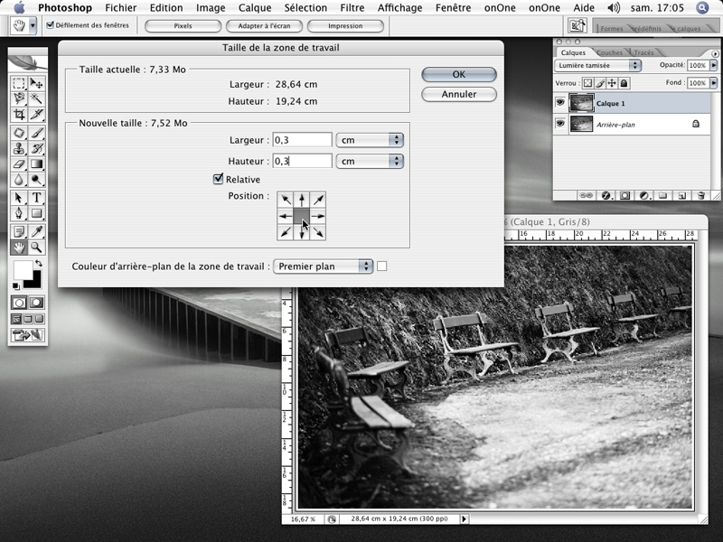Toggle Défilement des fenêtres checkbox
Viewport: 723px width, 542px height.
pos(51,25)
